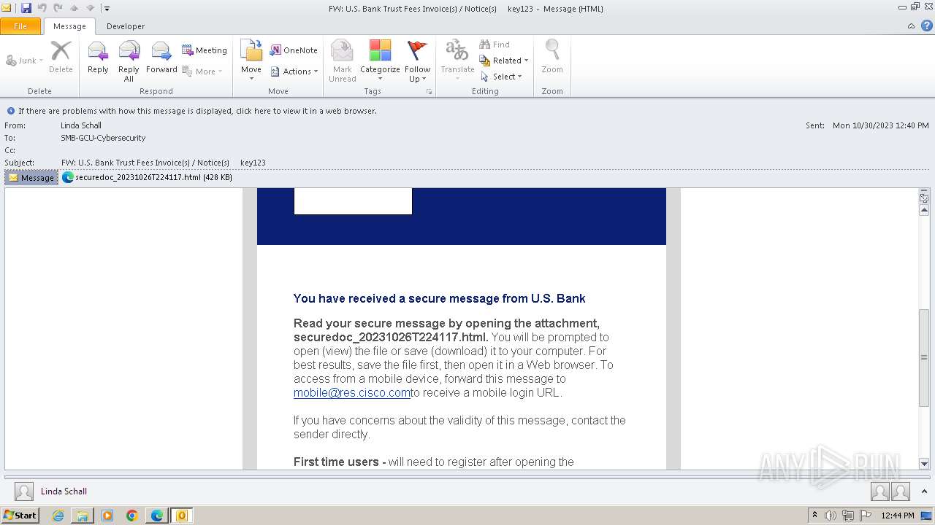Click scroll down arrow in message body
The image size is (935, 525).
pyautogui.click(x=924, y=463)
